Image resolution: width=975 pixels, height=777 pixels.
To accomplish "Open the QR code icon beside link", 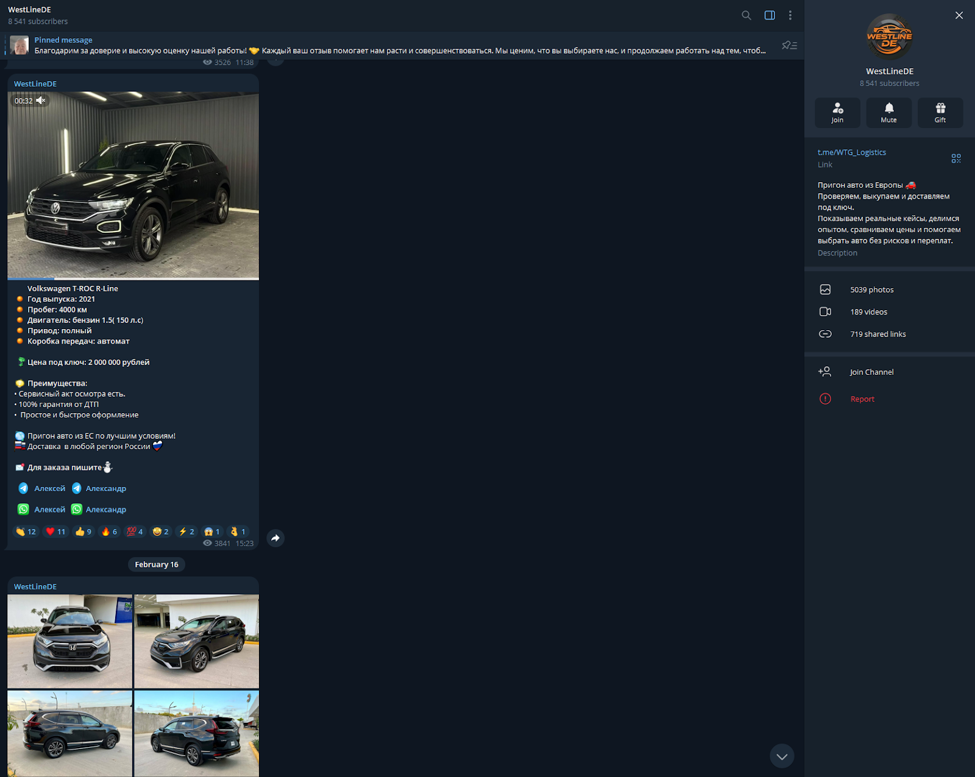I will click(955, 158).
